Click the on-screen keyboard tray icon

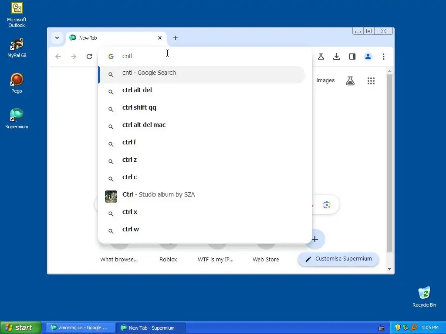[382, 328]
